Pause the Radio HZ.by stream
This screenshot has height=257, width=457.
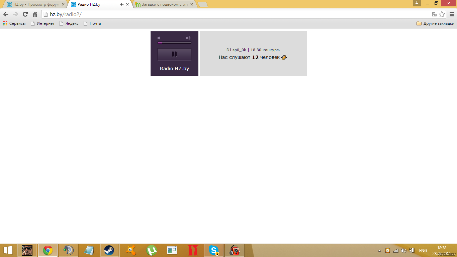click(x=174, y=54)
